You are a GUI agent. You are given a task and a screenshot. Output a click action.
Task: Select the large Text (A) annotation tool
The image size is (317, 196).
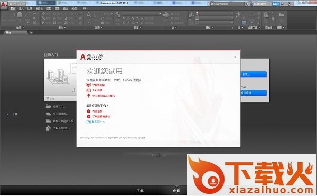click(89, 15)
